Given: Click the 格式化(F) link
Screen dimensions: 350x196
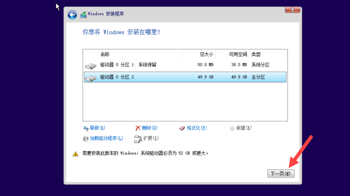Looking at the screenshot, I should click(x=197, y=128).
